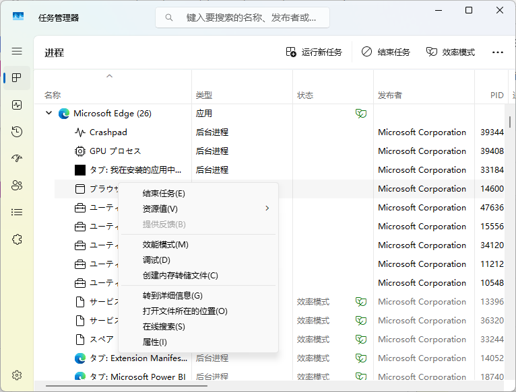This screenshot has width=516, height=392.
Task: Click PID value 39344
Action: click(492, 132)
